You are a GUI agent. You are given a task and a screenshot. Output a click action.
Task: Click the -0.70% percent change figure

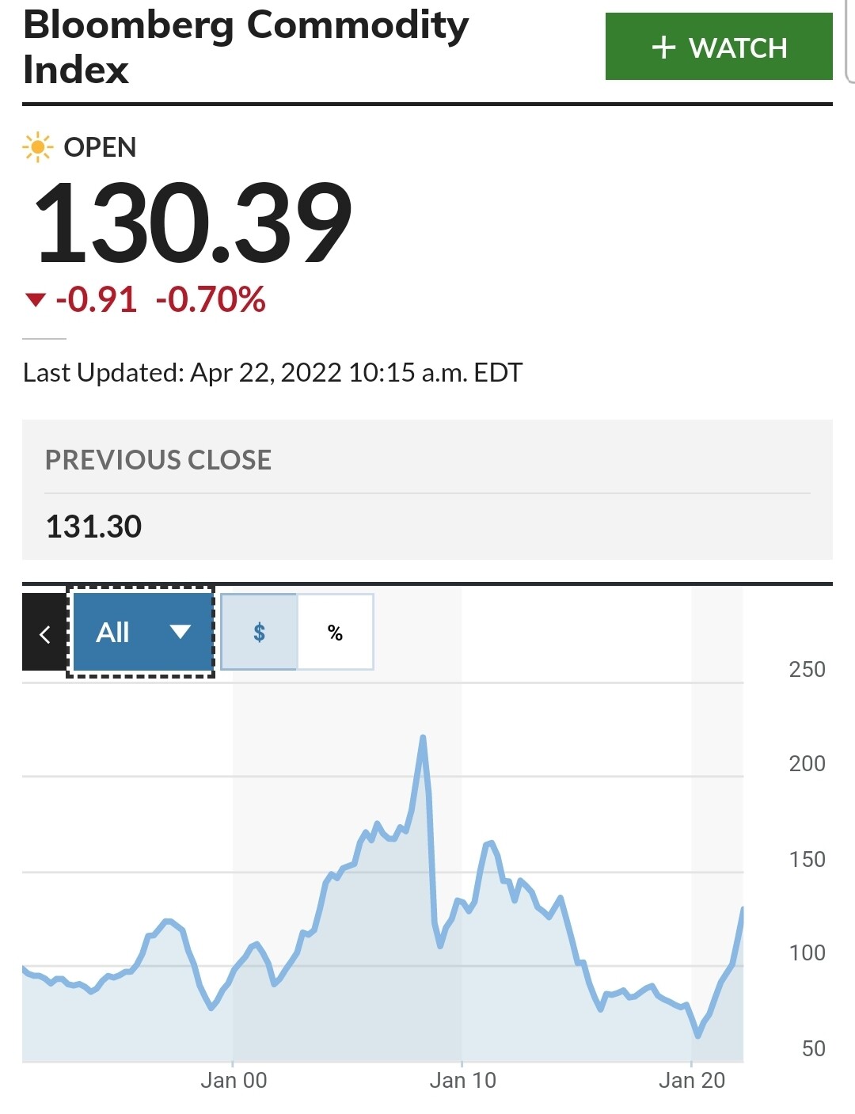(211, 300)
